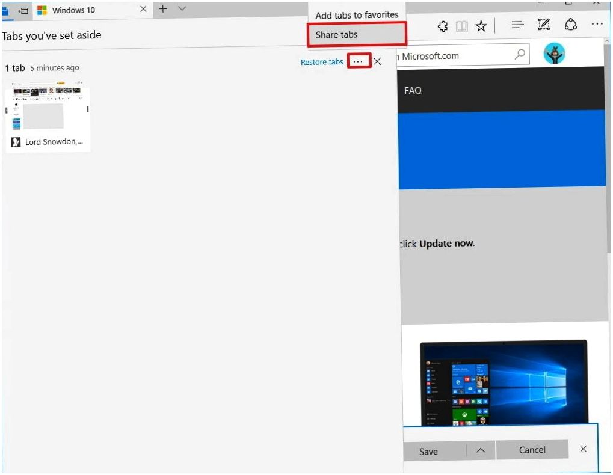Image resolution: width=613 pixels, height=475 pixels.
Task: Select the Windows 10 tab
Action: 91,10
